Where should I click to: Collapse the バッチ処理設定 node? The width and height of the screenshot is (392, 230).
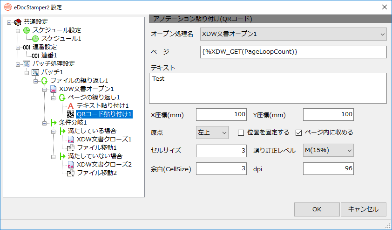(18, 64)
